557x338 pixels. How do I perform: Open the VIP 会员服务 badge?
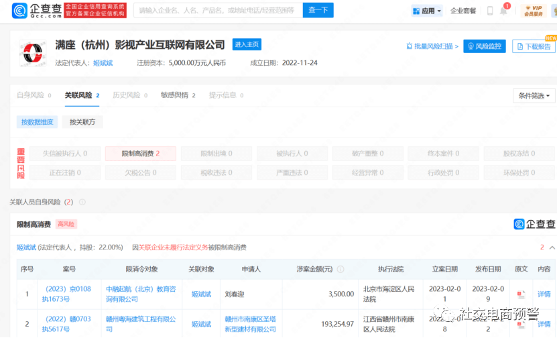[x=533, y=11]
